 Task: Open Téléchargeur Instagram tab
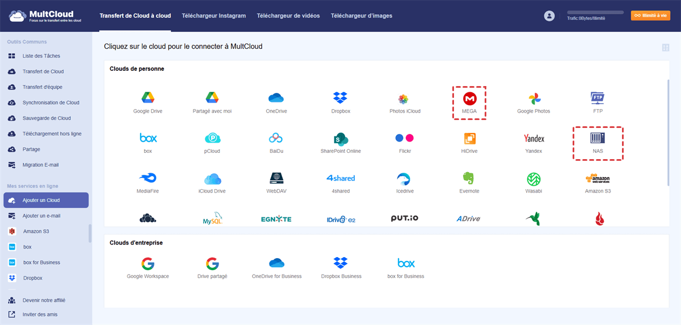214,16
